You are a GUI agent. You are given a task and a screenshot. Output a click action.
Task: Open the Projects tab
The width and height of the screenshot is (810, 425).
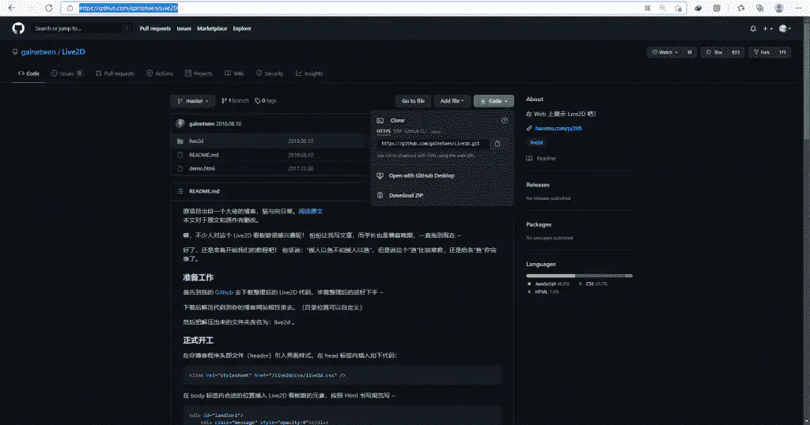point(199,73)
